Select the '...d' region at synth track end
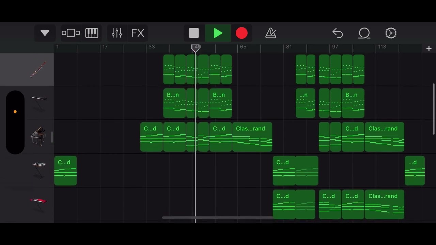 pos(415,171)
